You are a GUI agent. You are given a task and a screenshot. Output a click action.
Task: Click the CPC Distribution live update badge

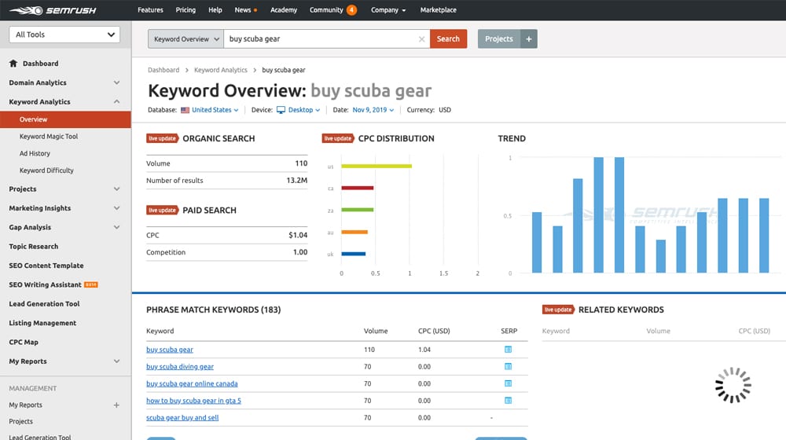338,138
